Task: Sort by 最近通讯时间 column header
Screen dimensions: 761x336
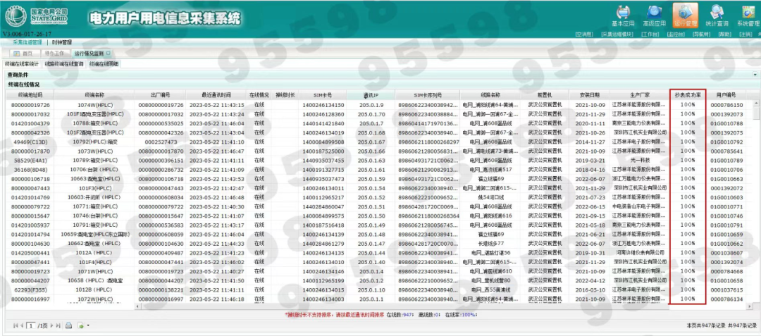Action: [x=216, y=95]
